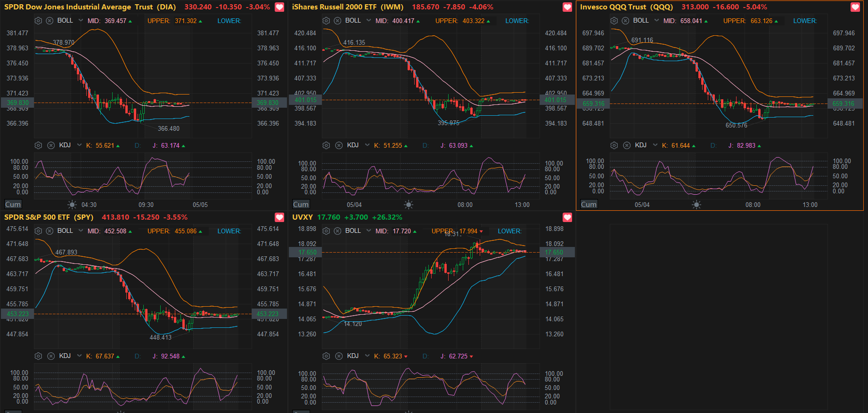Image resolution: width=868 pixels, height=413 pixels.
Task: Expand KDJ dropdown in UVXY chart
Action: (367, 356)
